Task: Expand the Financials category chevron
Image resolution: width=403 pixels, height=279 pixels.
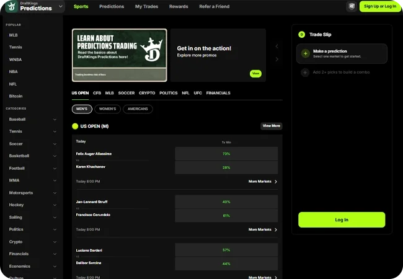Action: [x=55, y=254]
